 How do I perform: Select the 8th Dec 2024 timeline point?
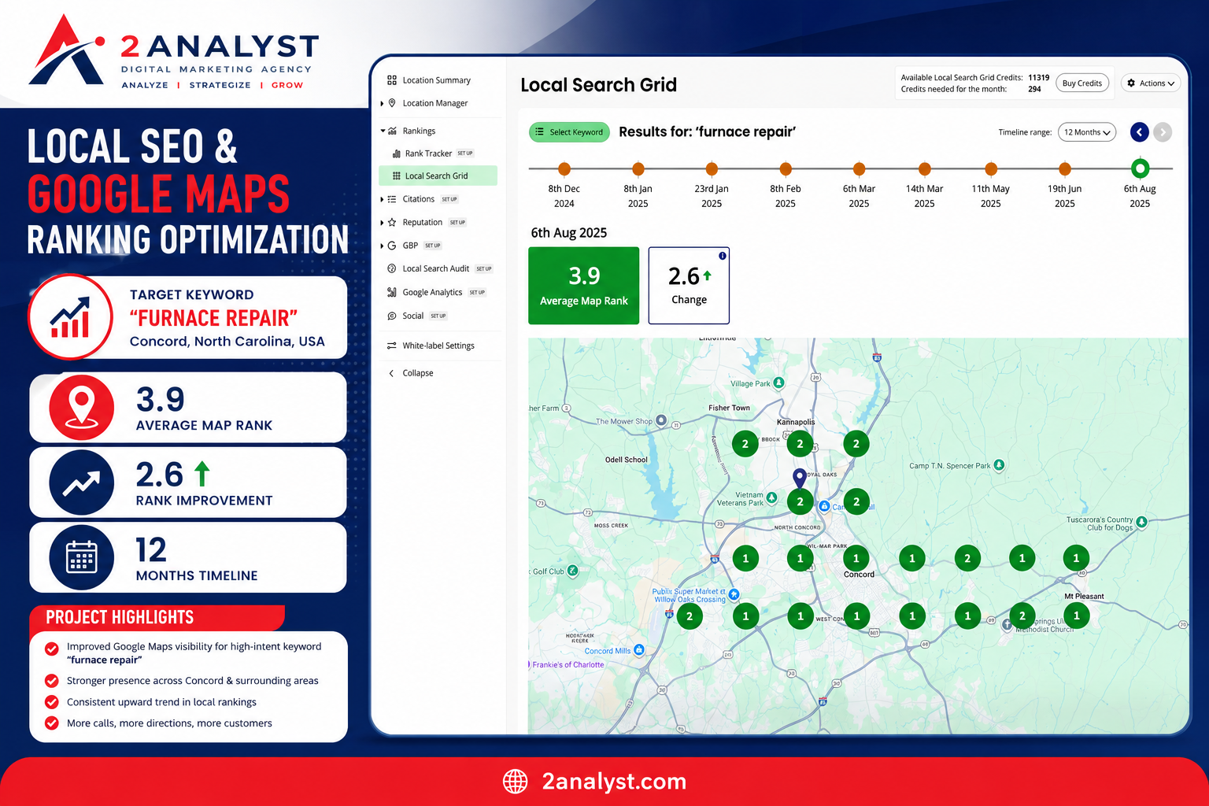(564, 168)
